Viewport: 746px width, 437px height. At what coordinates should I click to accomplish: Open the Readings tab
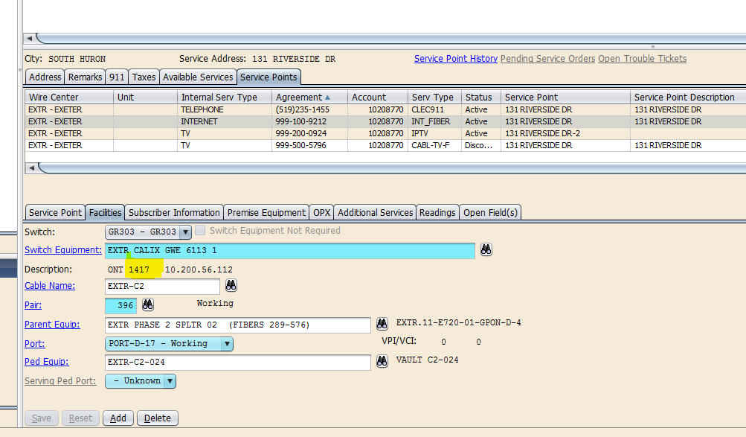coord(437,213)
